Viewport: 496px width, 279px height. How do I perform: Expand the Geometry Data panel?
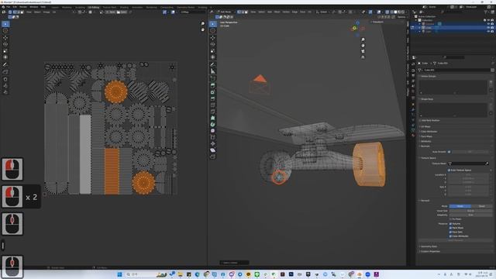[429, 246]
